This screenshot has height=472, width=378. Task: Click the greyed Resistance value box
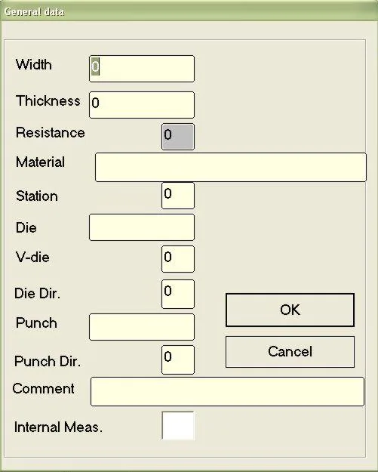[178, 137]
